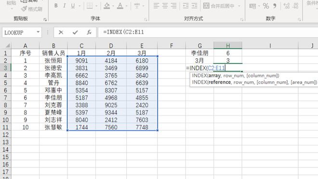Open Insert Function fx button

[x=89, y=32]
